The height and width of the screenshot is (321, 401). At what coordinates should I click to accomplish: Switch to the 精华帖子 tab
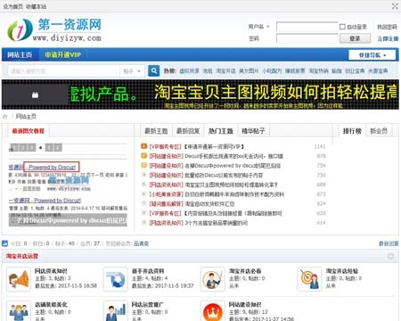pos(253,131)
